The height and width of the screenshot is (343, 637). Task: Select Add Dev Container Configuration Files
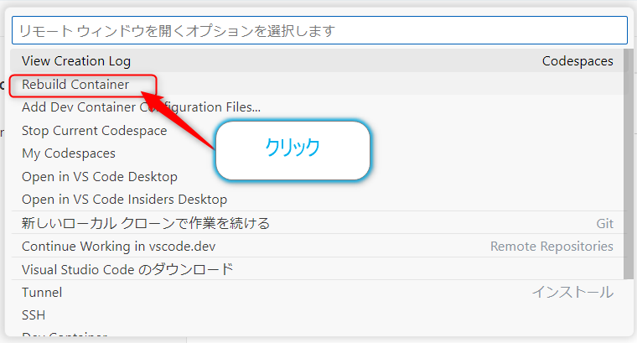tap(317, 107)
